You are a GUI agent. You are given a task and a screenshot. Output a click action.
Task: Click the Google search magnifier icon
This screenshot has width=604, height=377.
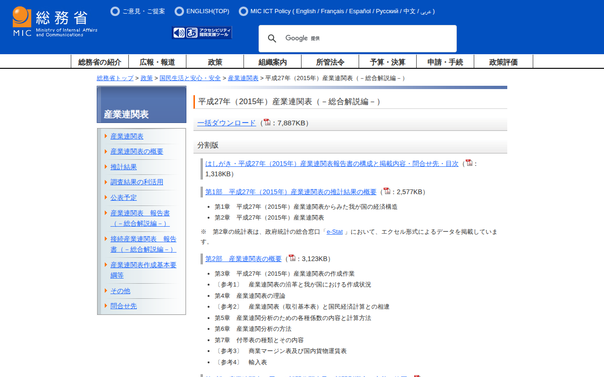(272, 39)
